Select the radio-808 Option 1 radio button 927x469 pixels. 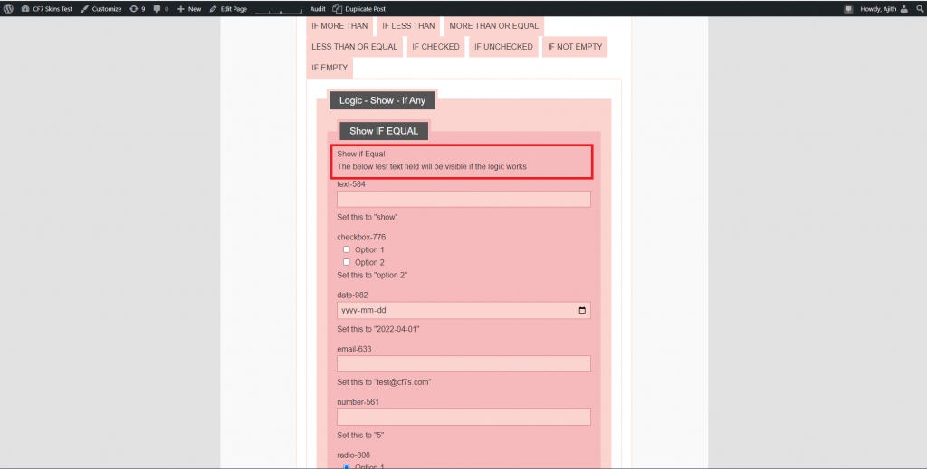(346, 466)
